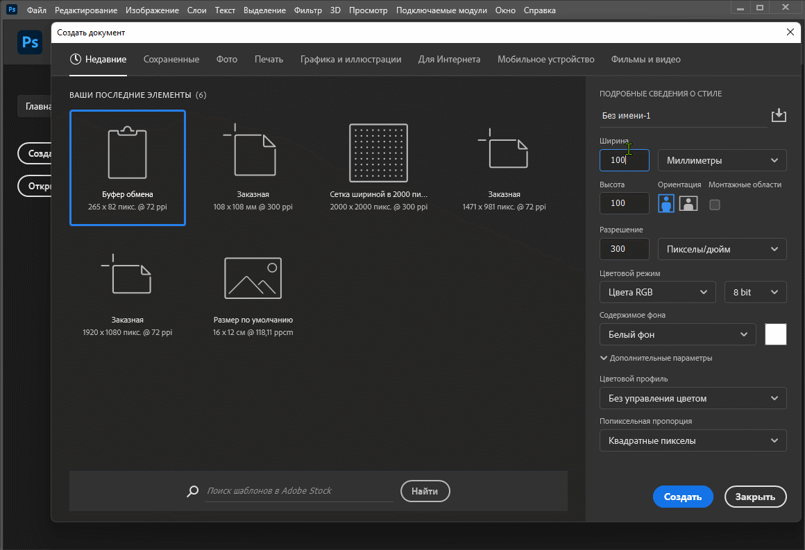Open the Без управления цветом profile dropdown

coord(693,398)
